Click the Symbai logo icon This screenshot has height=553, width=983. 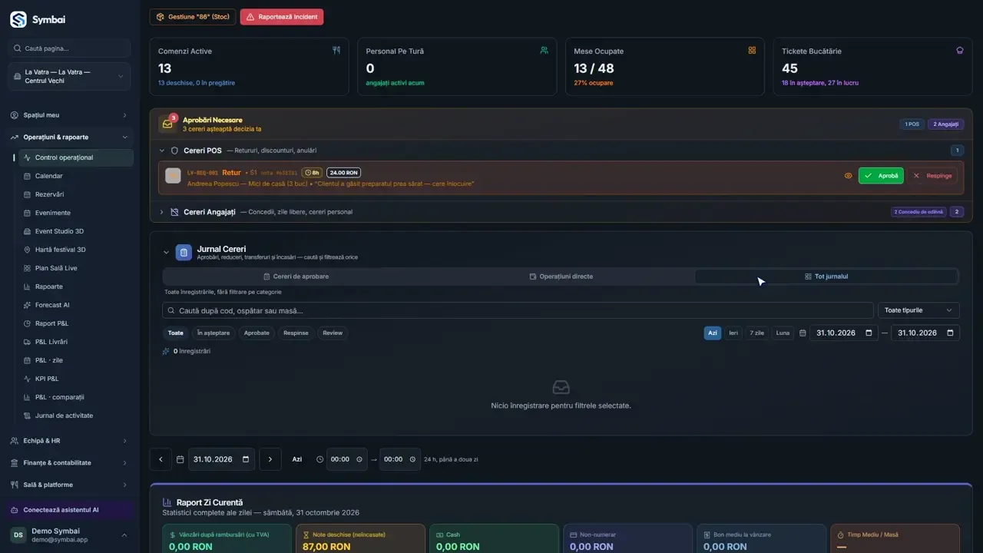(18, 19)
